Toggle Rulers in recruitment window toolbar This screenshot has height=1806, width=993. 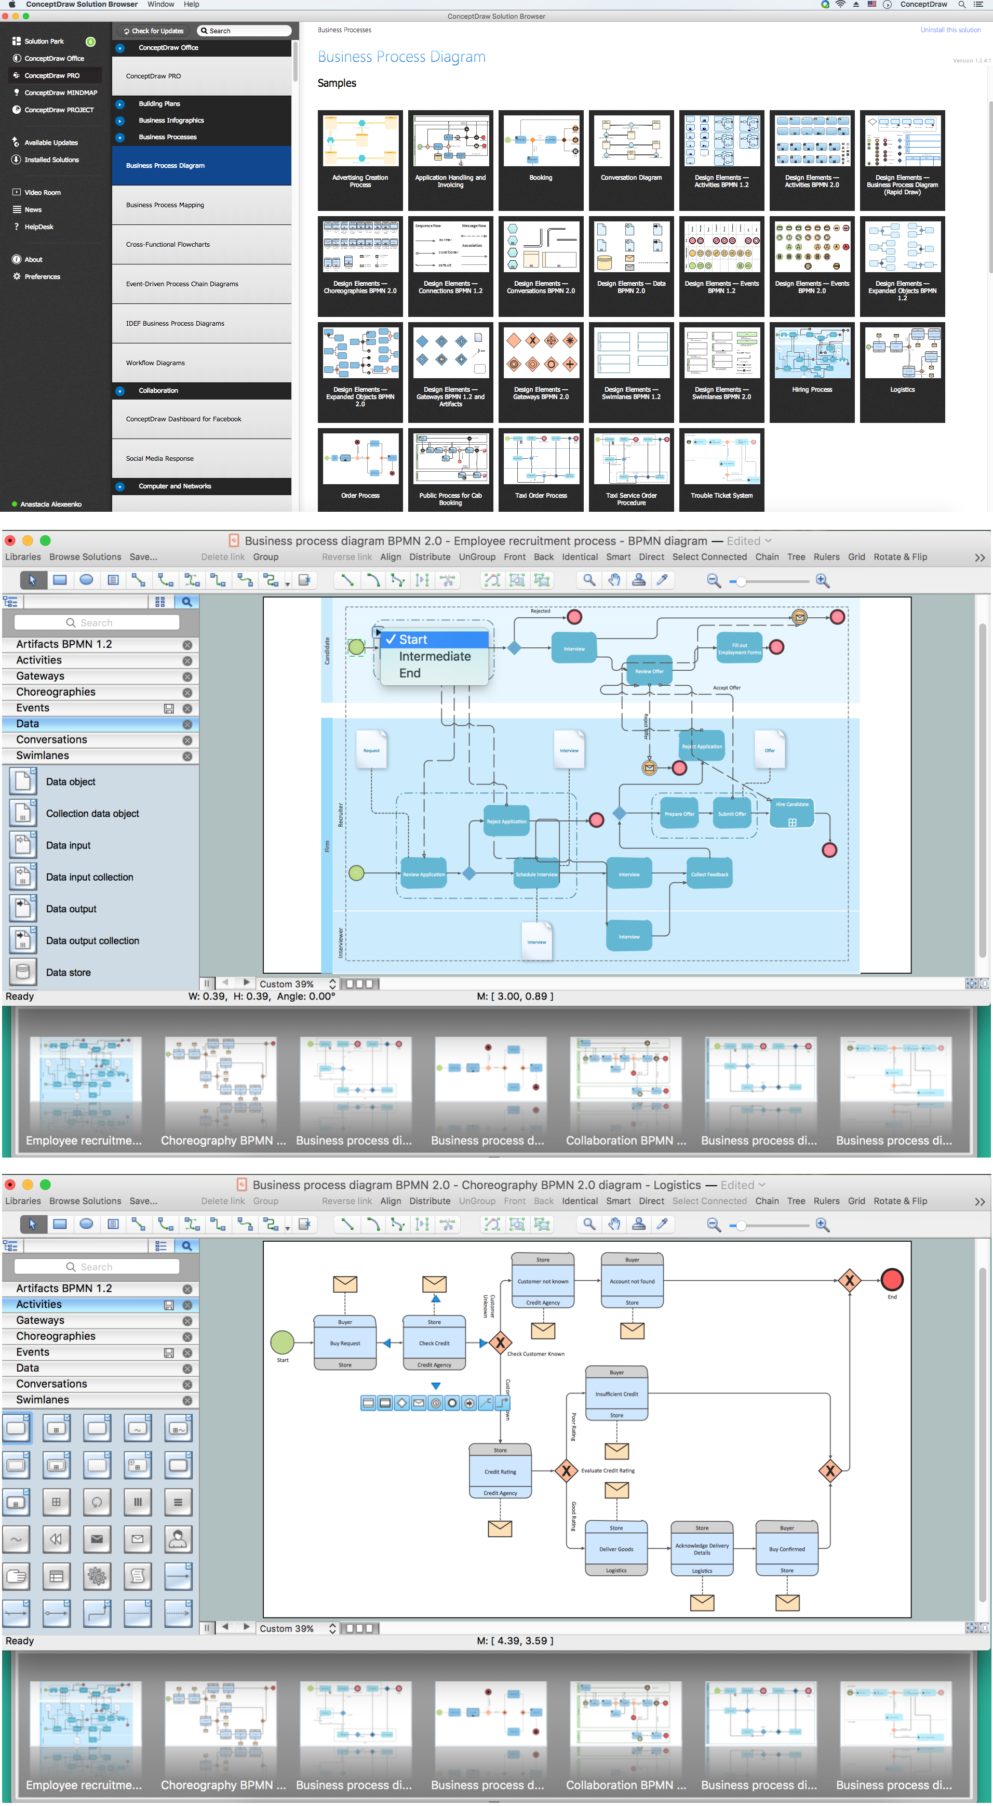click(826, 556)
